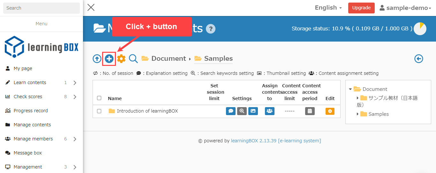The width and height of the screenshot is (436, 173).
Task: Open the orange gear settings icon in toolbar
Action: [x=121, y=59]
